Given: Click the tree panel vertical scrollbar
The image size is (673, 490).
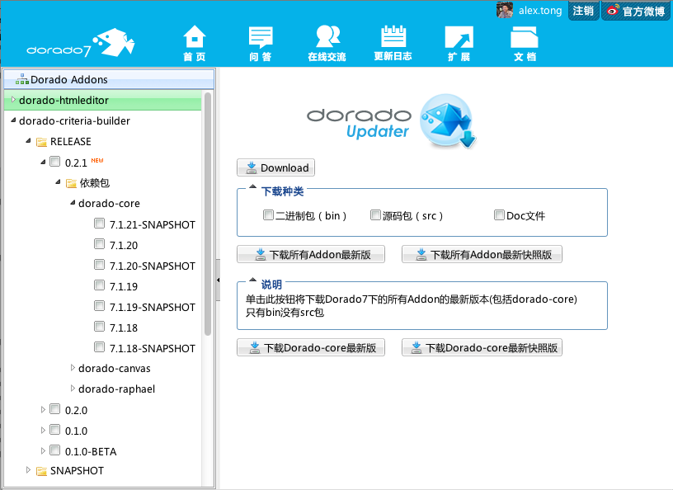Looking at the screenshot, I should click(x=208, y=214).
